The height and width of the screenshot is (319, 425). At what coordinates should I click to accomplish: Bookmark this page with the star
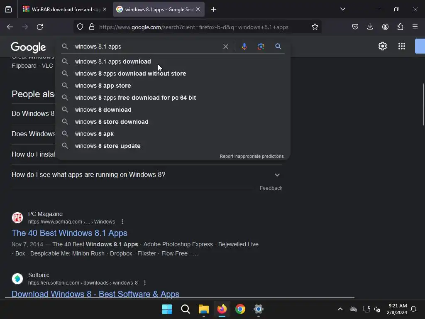(315, 27)
